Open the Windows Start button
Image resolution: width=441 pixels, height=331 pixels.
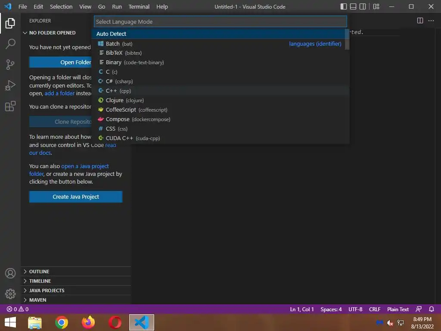coord(10,322)
